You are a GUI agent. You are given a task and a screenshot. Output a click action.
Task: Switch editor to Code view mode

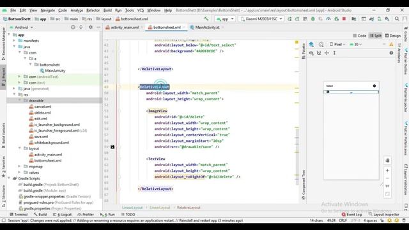[359, 36]
